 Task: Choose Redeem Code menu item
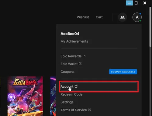[71, 94]
